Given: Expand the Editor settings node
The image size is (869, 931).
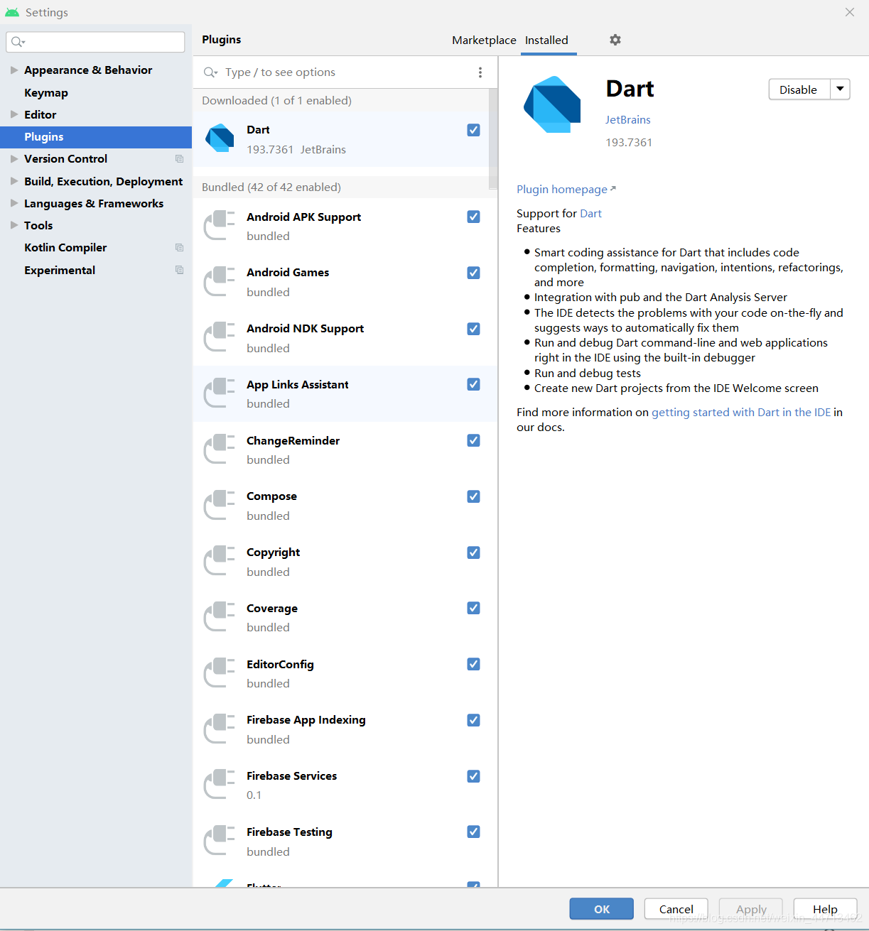Looking at the screenshot, I should point(14,114).
